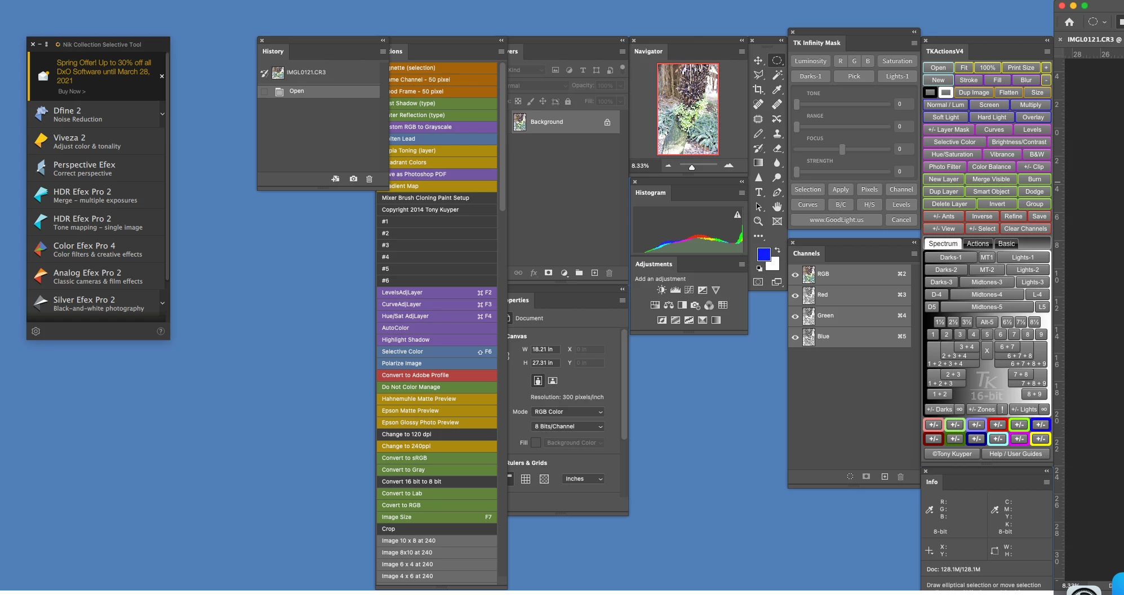Delete layer trash icon in Layers panel
This screenshot has width=1124, height=595.
coord(609,273)
